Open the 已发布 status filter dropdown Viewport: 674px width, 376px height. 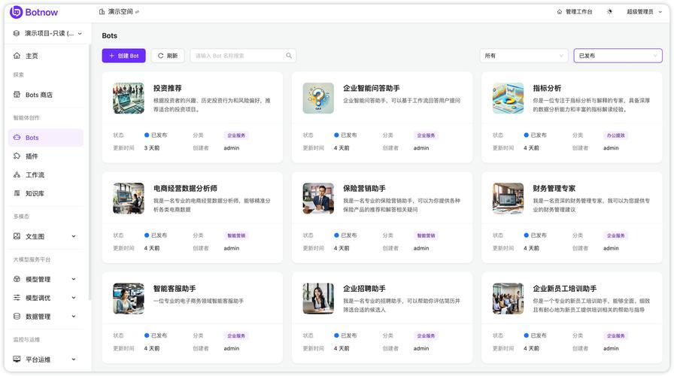coord(618,56)
